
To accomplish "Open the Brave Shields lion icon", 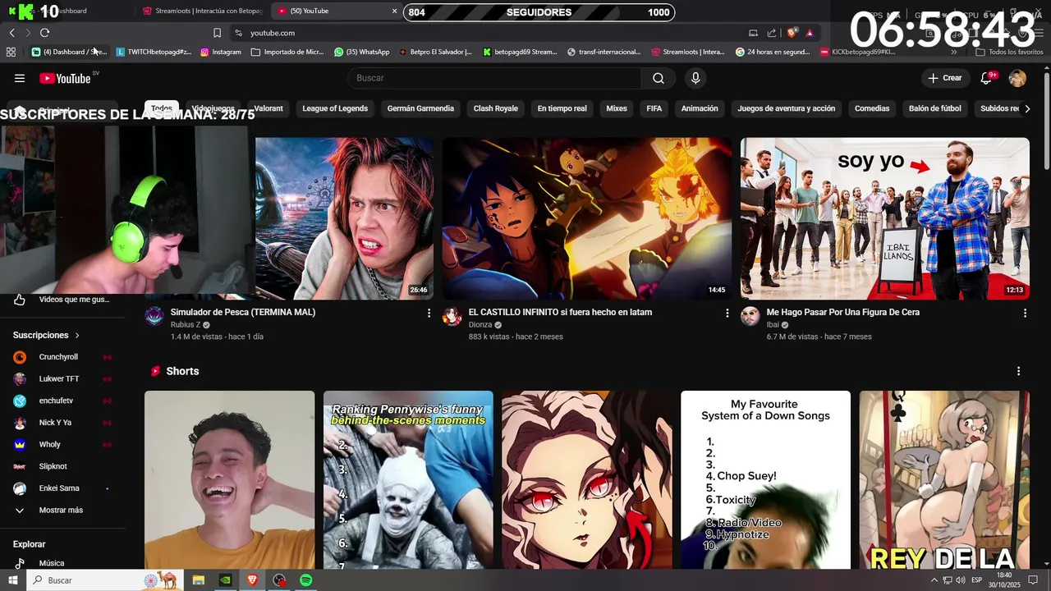I will pyautogui.click(x=792, y=33).
